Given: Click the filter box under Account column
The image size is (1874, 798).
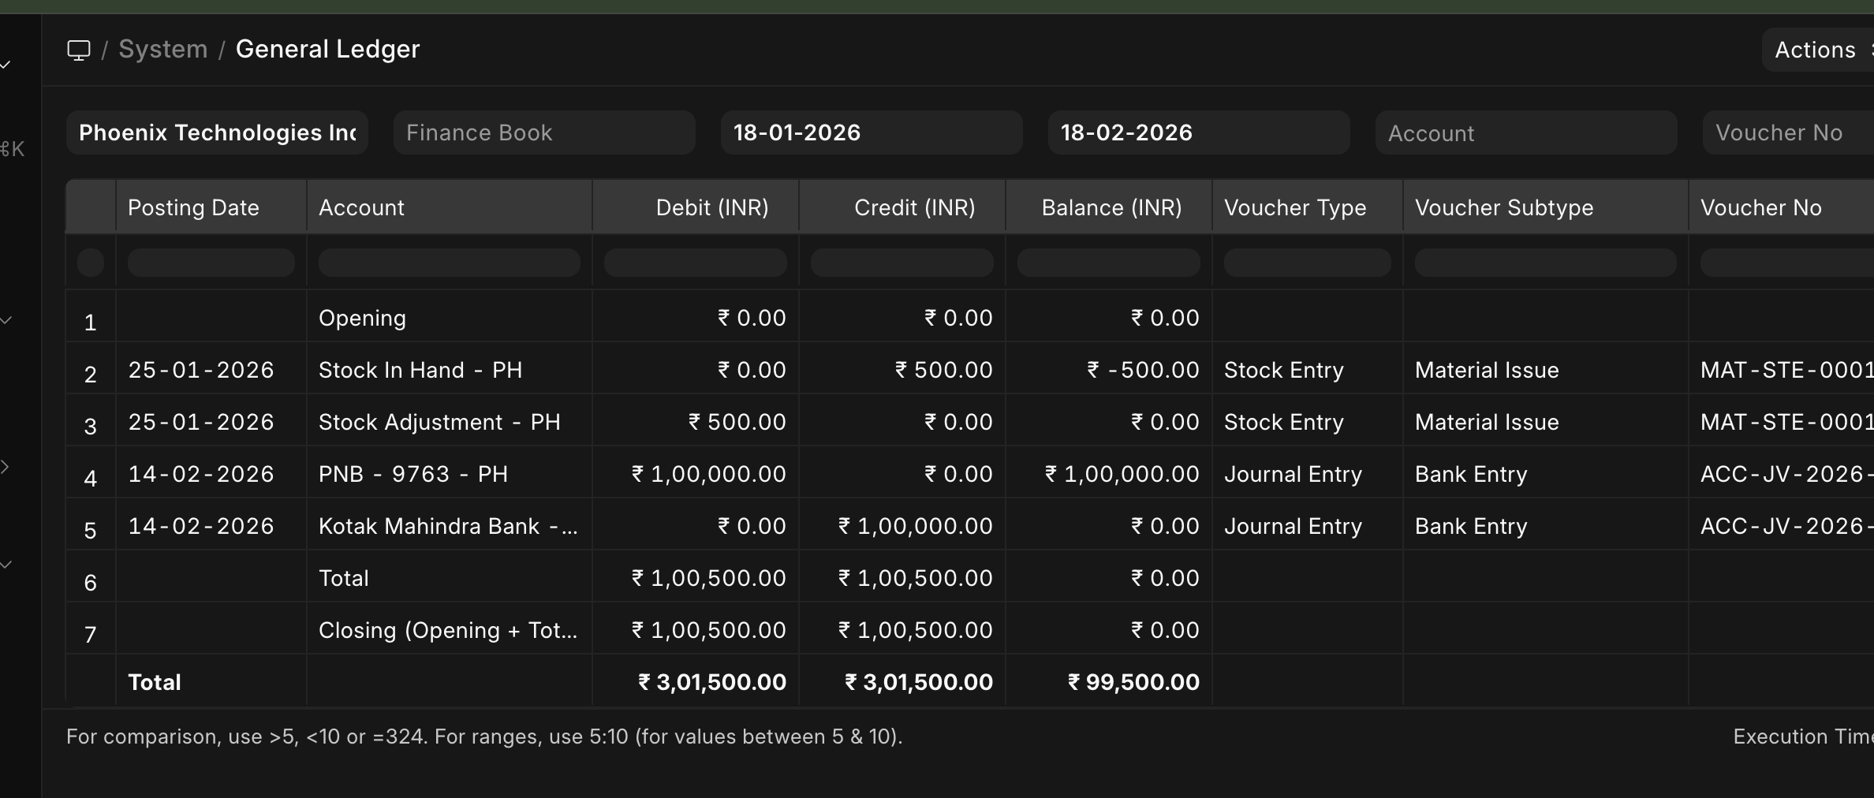Looking at the screenshot, I should point(449,263).
